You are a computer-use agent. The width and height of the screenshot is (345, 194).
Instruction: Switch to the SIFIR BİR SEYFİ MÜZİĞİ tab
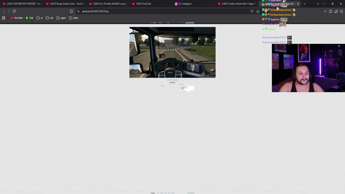click(x=22, y=4)
